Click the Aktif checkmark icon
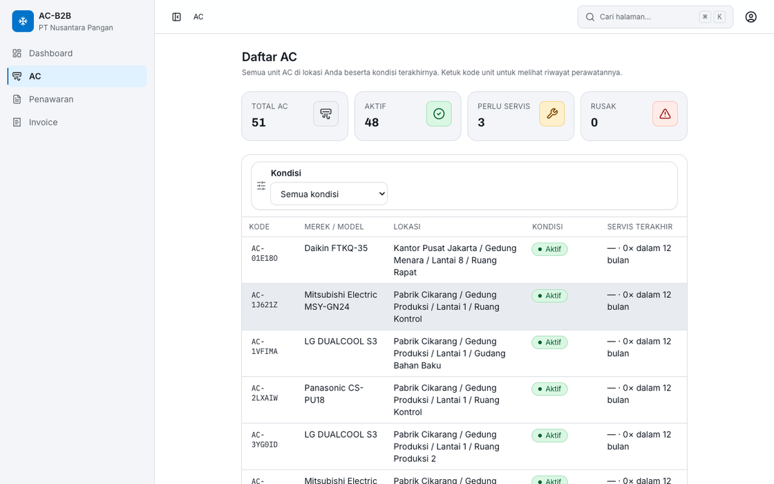Viewport: 774px width, 484px height. 439,113
